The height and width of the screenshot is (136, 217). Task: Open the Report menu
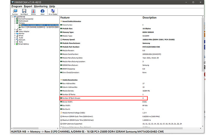click(x=28, y=6)
